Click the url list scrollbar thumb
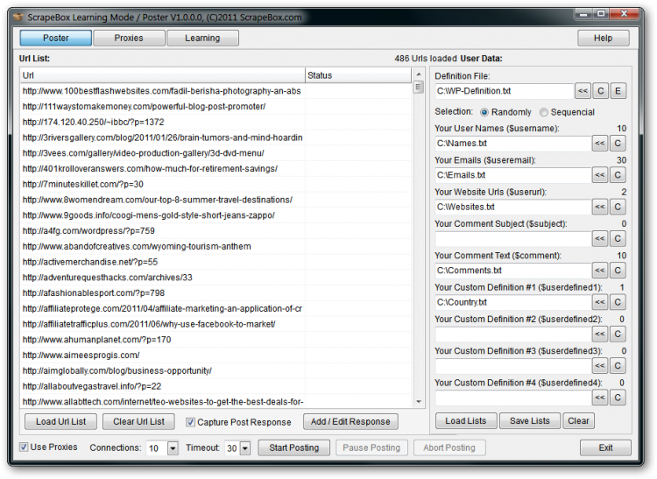Viewport: 657px width, 479px height. pos(418,87)
